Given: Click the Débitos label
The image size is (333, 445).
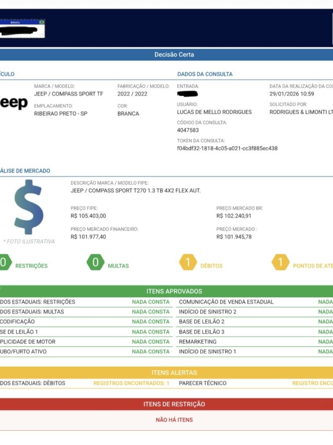Looking at the screenshot, I should coord(212,266).
